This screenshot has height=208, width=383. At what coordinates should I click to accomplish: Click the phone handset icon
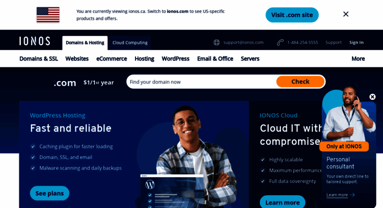(x=280, y=42)
